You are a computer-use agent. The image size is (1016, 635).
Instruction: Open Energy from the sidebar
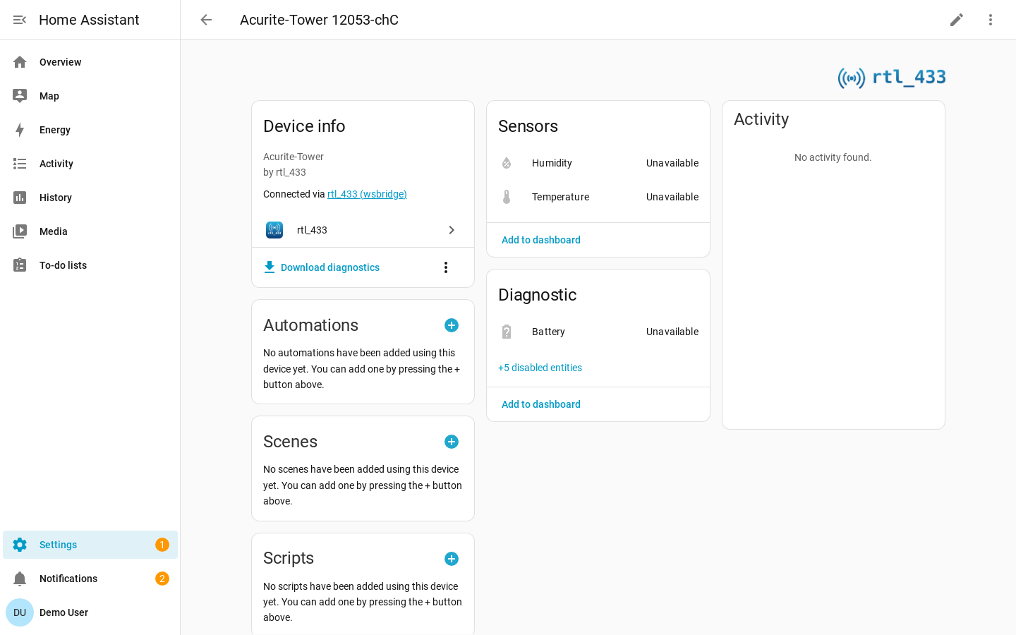90,130
